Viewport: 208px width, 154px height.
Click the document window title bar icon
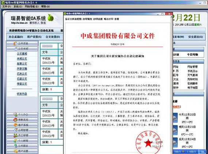pyautogui.click(x=65, y=13)
